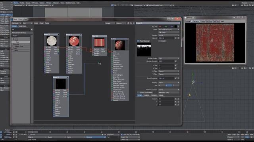Click the Edit Image button

click(x=169, y=32)
